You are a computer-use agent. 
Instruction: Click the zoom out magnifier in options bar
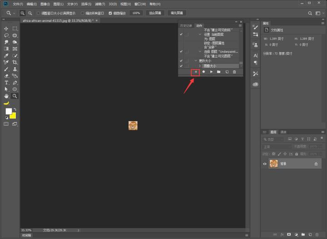point(30,13)
